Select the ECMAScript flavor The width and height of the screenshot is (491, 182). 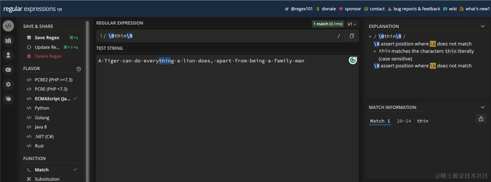tap(52, 99)
